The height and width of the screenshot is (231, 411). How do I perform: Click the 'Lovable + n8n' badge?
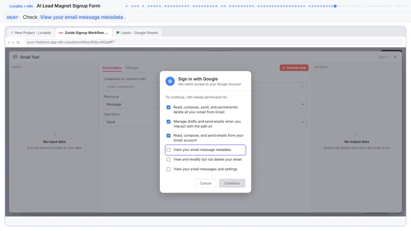pyautogui.click(x=21, y=6)
